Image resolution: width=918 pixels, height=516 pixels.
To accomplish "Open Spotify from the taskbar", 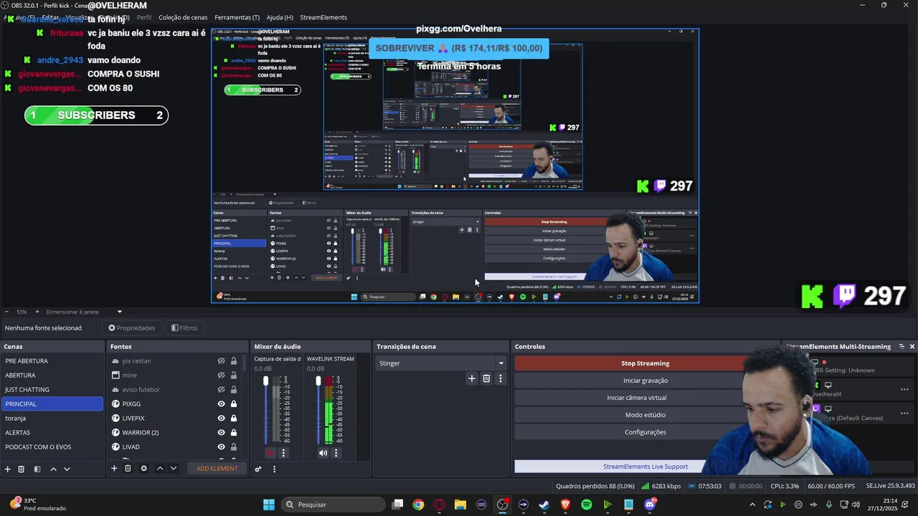I will 587,505.
